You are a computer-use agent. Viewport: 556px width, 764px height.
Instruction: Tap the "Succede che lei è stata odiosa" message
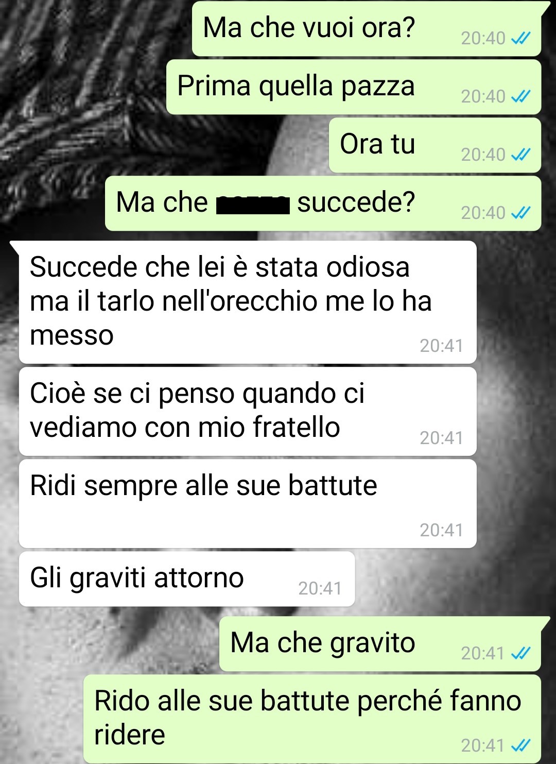pos(248,302)
